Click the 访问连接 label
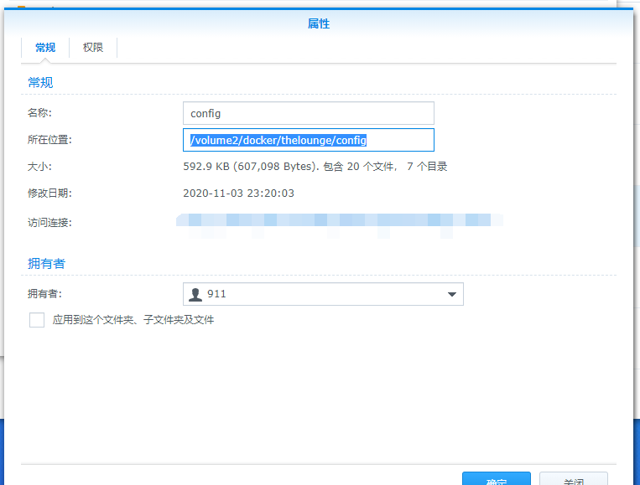The image size is (640, 485). [49, 223]
